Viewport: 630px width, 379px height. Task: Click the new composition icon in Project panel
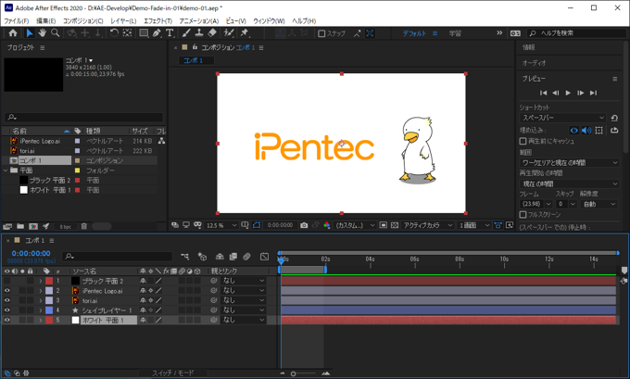point(33,227)
